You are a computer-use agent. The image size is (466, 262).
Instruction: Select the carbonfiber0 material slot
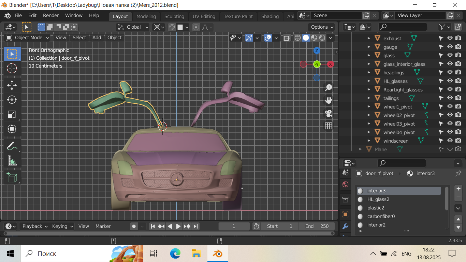[x=381, y=216]
